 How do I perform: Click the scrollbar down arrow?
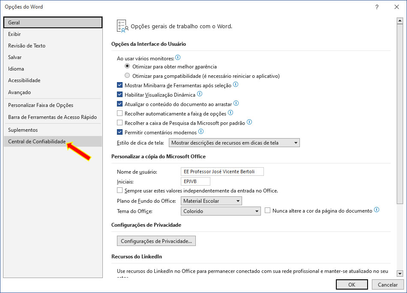click(x=400, y=273)
